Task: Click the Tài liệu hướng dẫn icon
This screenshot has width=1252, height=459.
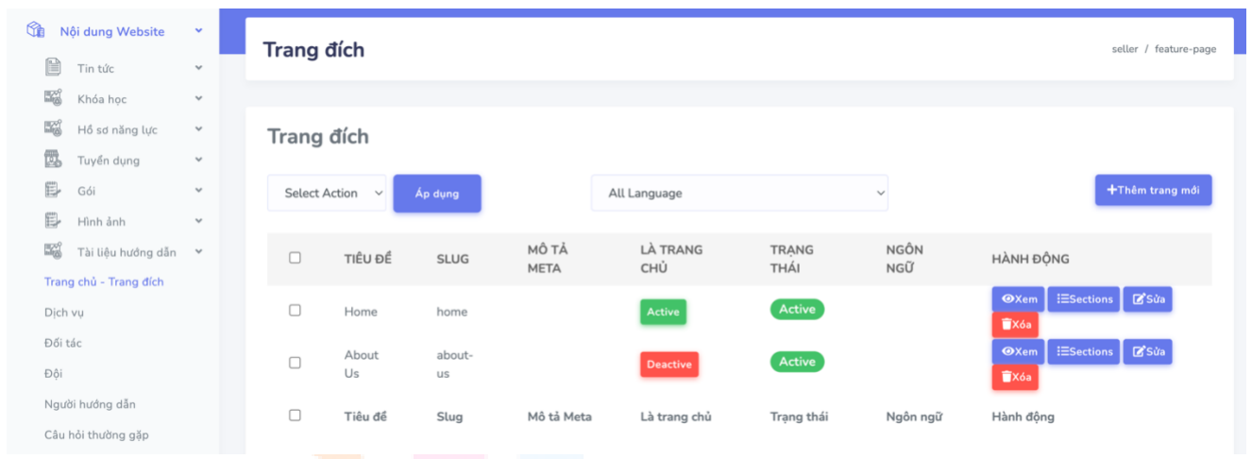Action: (54, 251)
